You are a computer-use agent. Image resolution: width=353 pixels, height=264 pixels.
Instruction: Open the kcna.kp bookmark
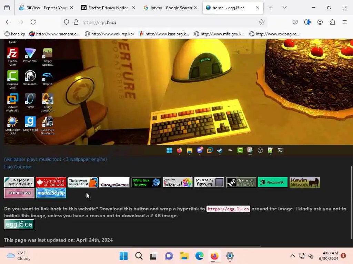[x=15, y=34]
